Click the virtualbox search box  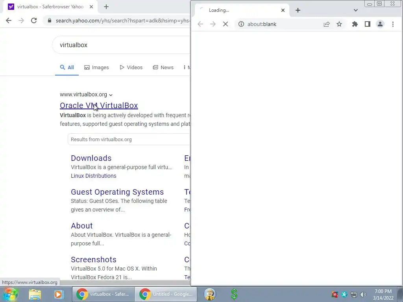click(121, 45)
